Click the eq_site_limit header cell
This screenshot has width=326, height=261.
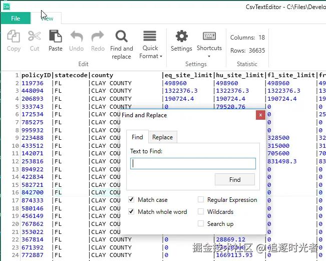click(188, 75)
